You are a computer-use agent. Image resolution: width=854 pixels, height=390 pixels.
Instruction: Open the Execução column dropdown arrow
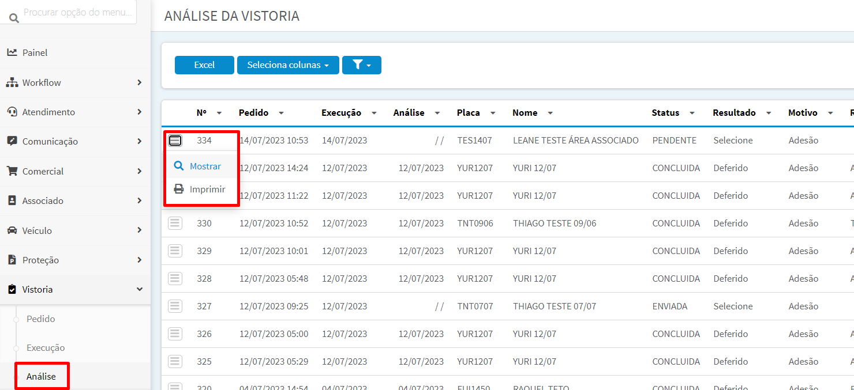374,113
